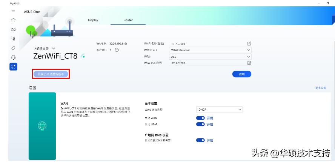Screen dimensions: 335x162
Task: Open the Link to MyASUS sidebar icon
Action: point(13,30)
